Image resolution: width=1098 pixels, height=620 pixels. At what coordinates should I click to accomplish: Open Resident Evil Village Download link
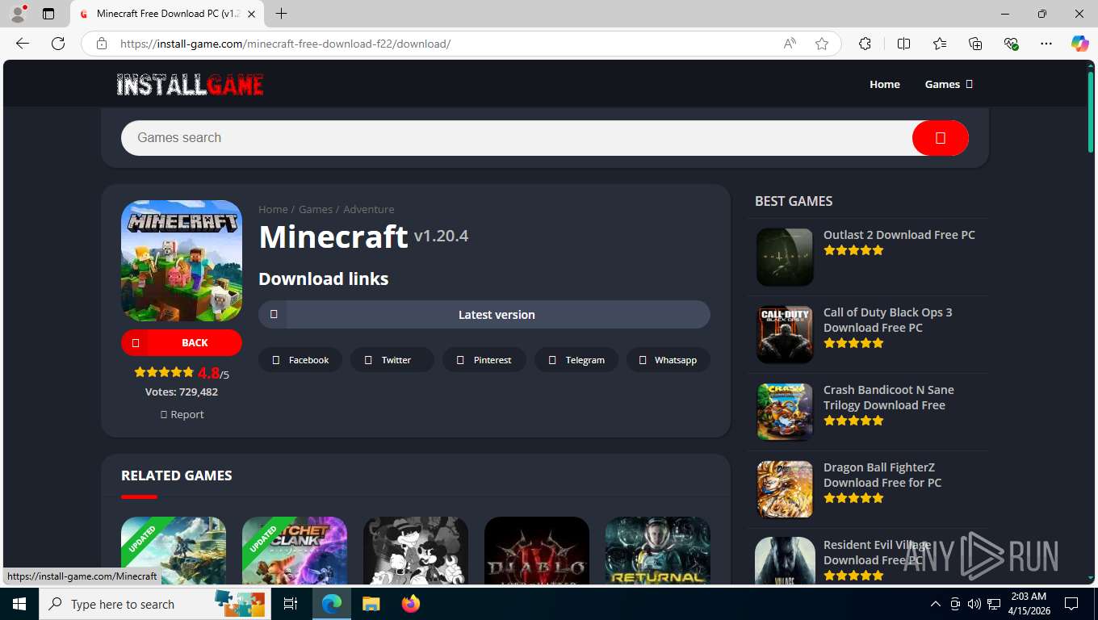coord(877,552)
